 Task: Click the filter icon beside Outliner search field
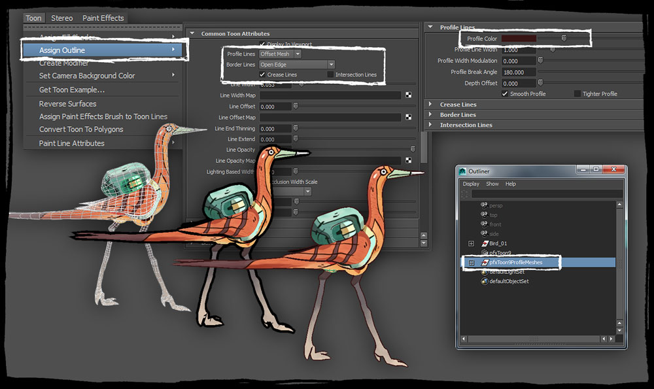tap(464, 194)
